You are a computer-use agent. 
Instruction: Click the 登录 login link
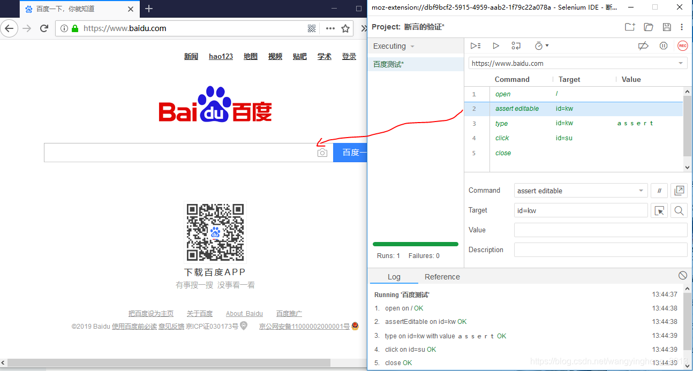click(349, 56)
